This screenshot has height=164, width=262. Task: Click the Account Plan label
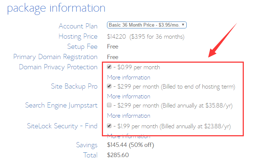78,26
